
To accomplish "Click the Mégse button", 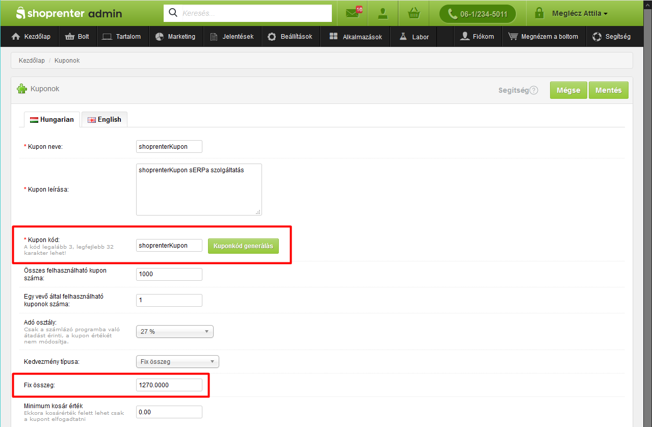I will point(568,90).
